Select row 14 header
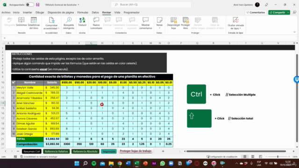299x168 pixels. pos(3,103)
